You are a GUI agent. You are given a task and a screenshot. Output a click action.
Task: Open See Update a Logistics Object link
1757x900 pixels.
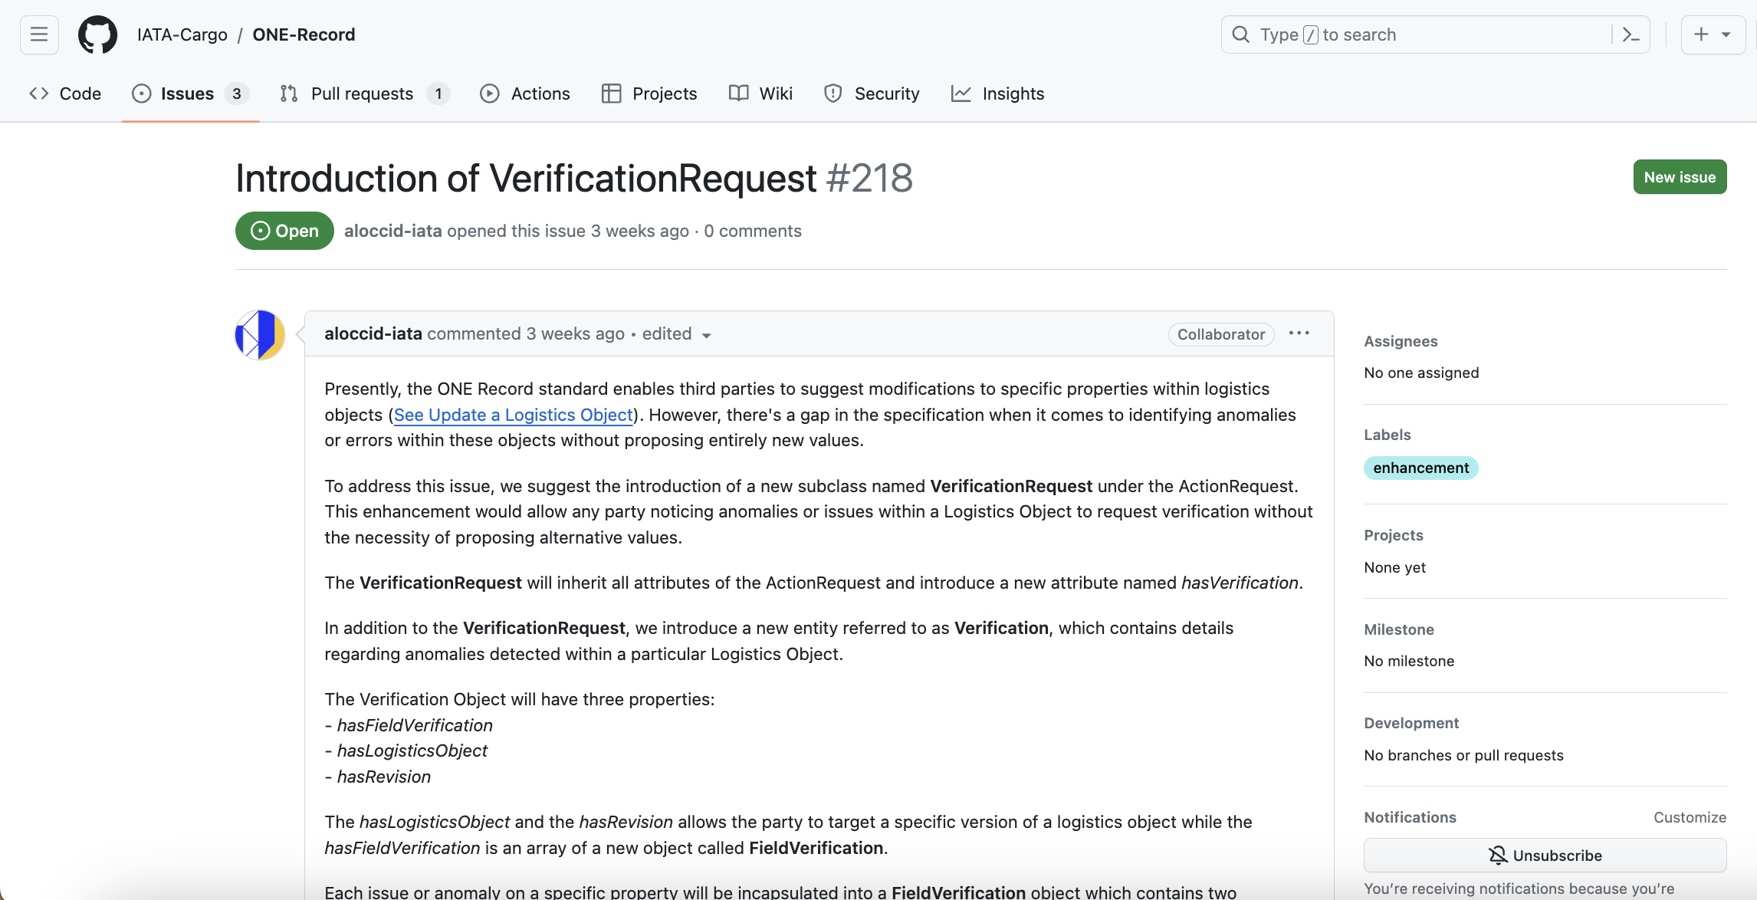513,415
